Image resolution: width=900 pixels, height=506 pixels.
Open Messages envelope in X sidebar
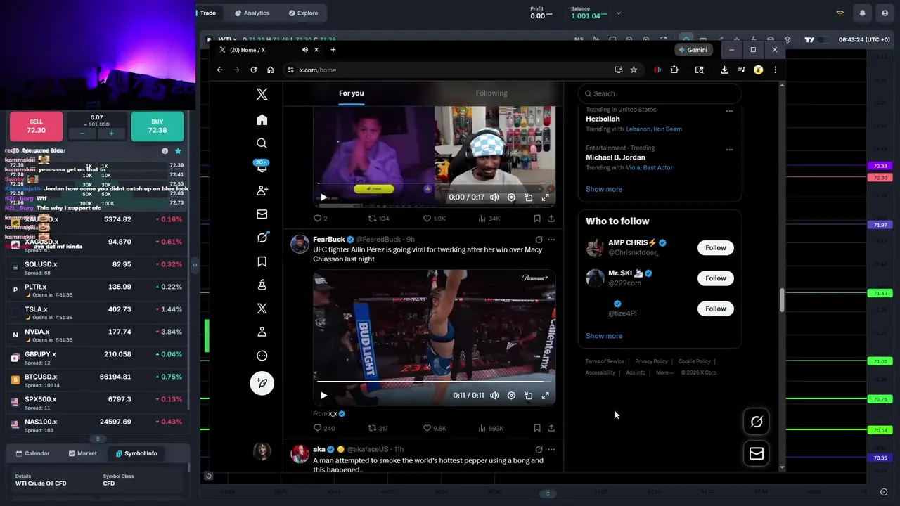(262, 214)
